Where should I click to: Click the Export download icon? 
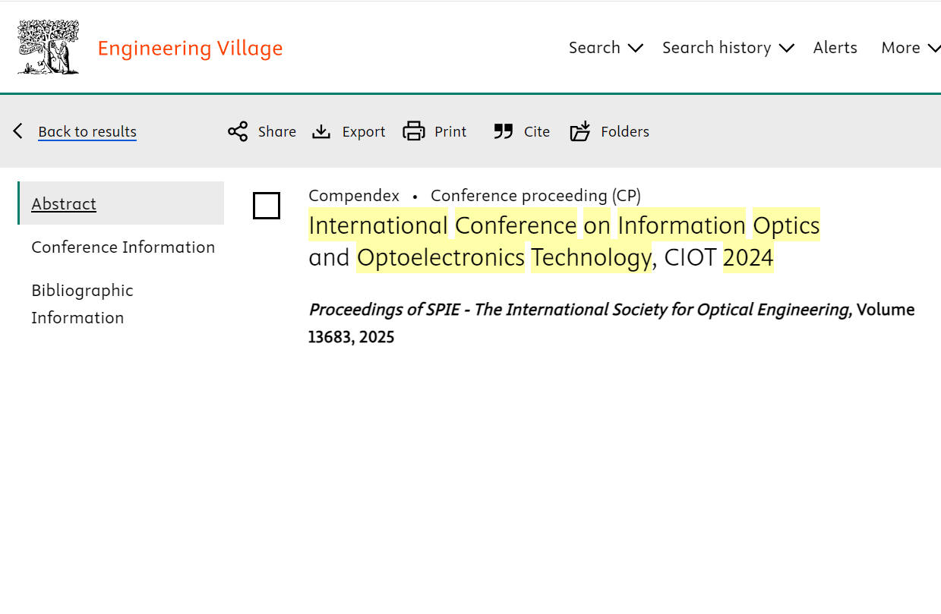pos(321,131)
